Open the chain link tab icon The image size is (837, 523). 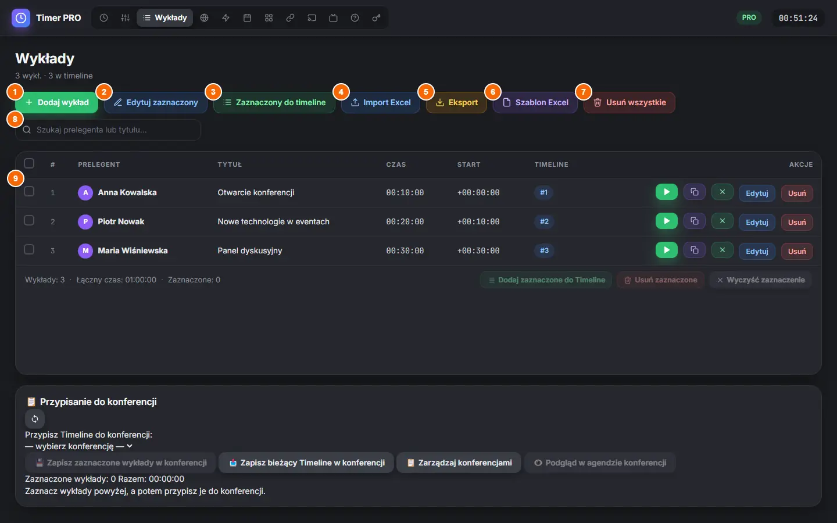coord(290,18)
